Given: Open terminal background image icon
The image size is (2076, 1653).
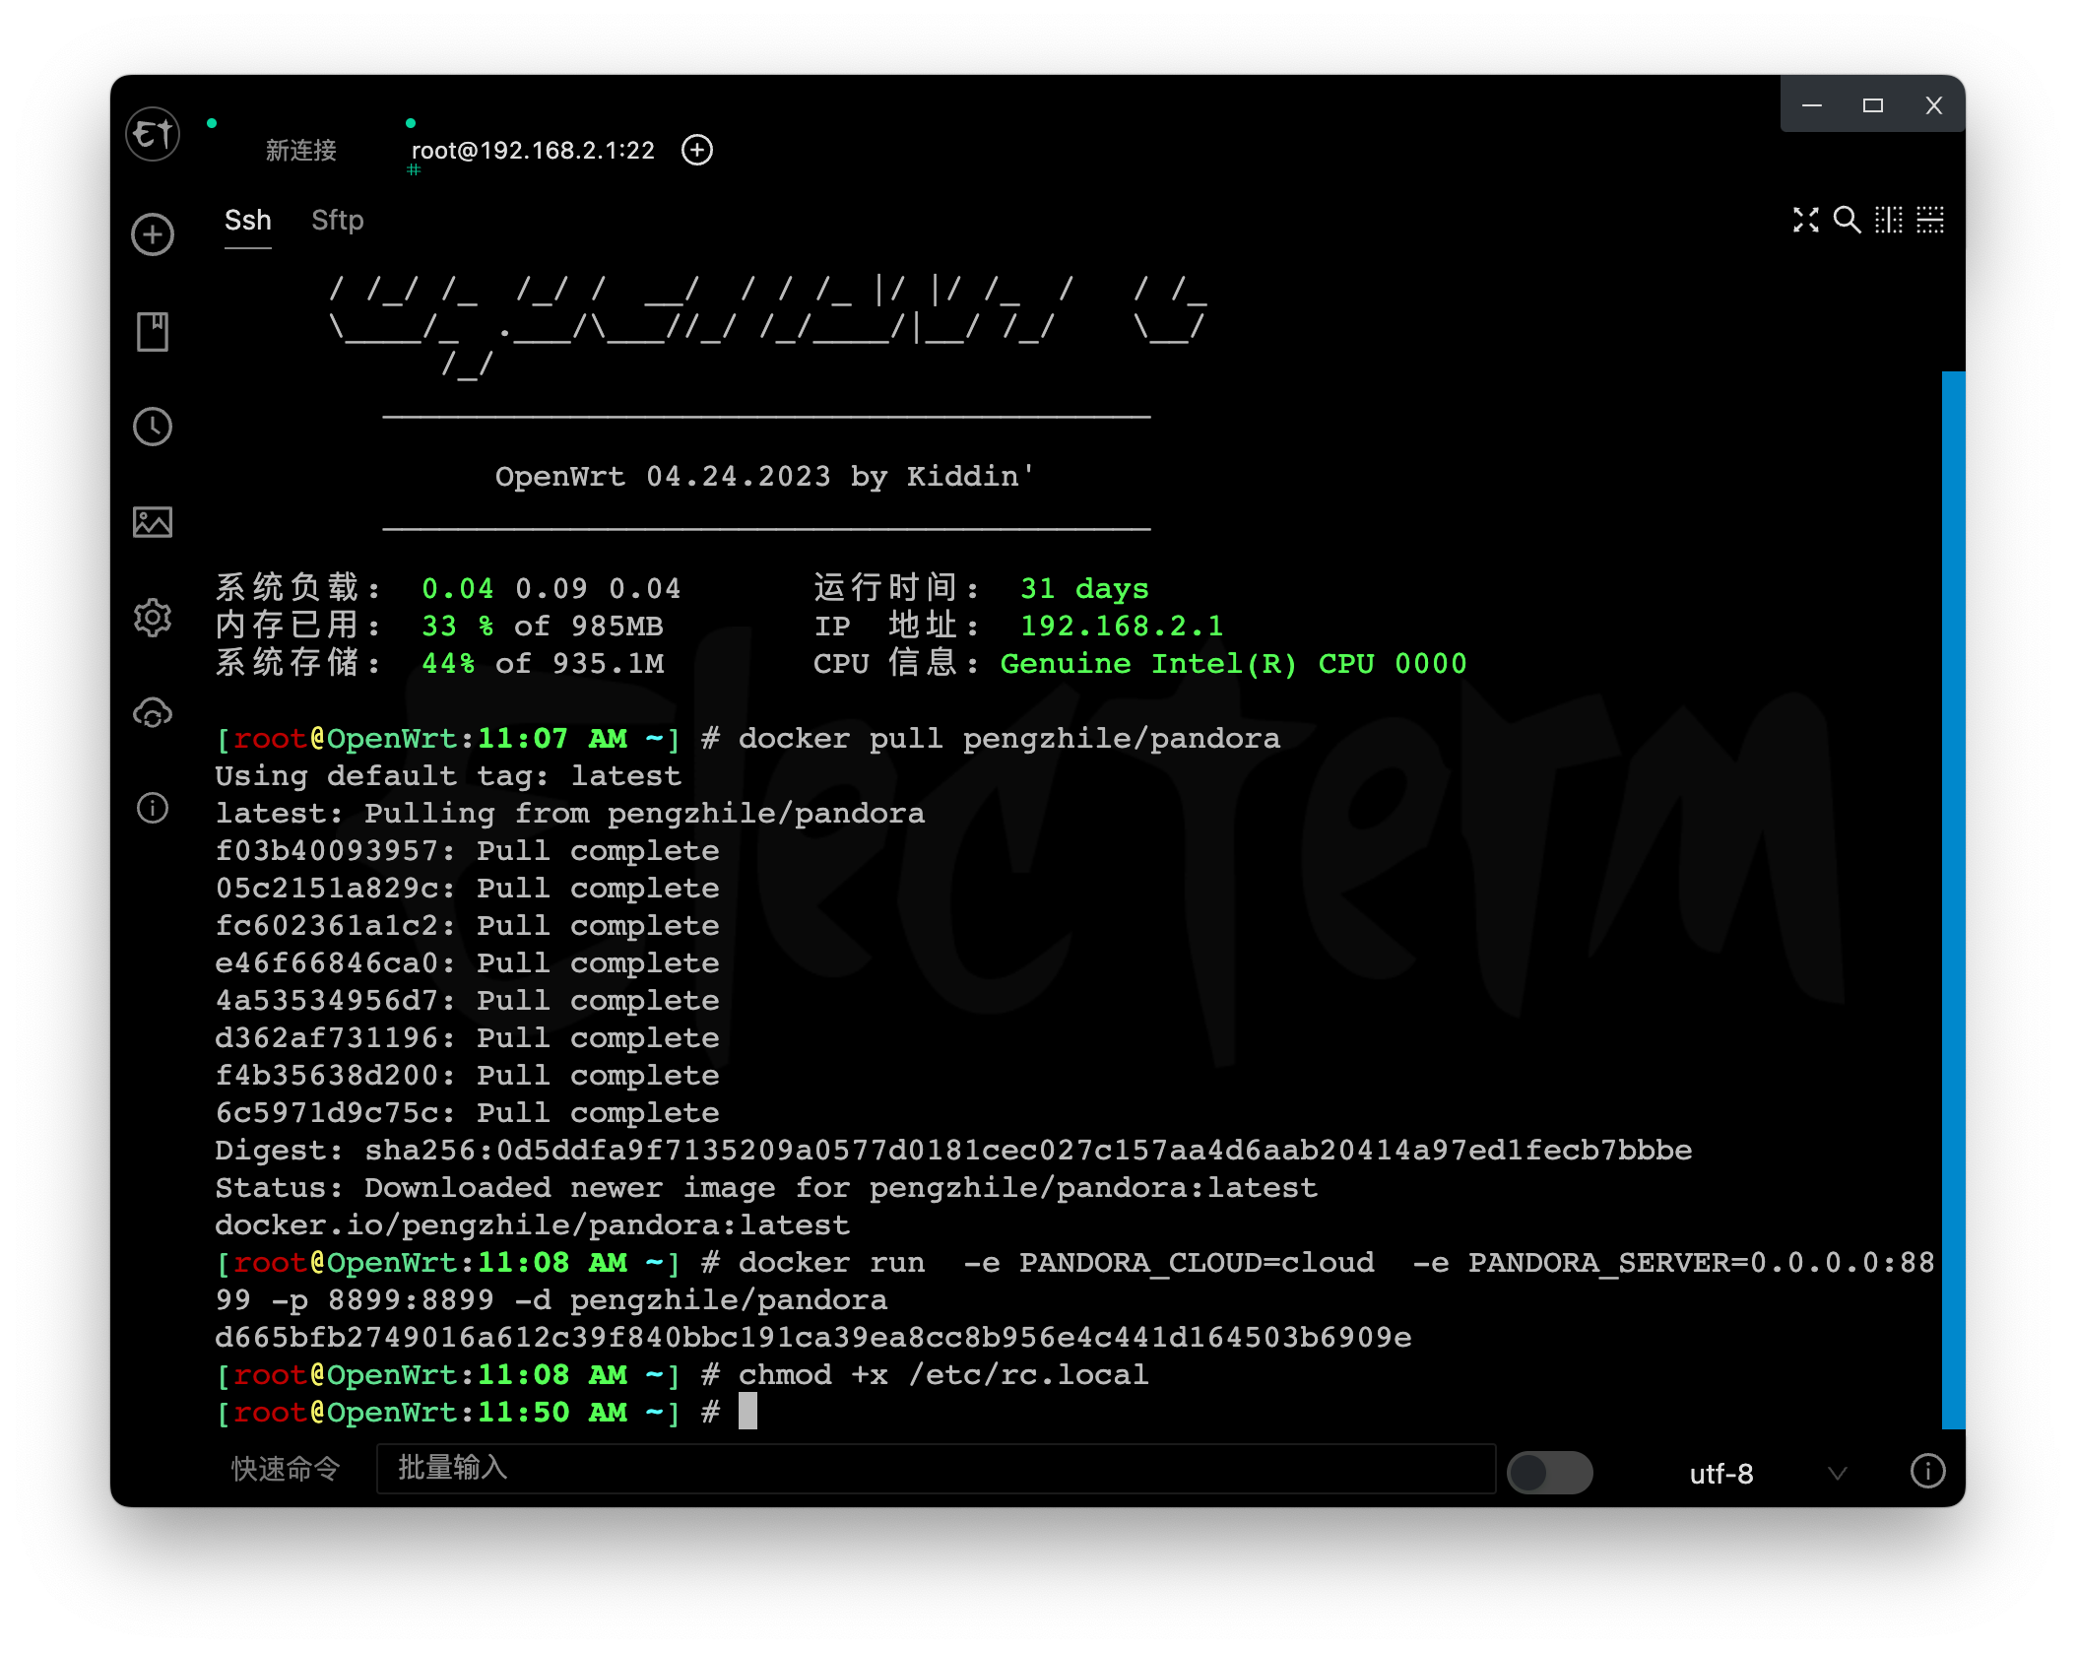Looking at the screenshot, I should click(153, 521).
